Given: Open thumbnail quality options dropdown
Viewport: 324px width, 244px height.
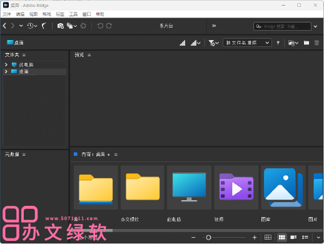Looking at the screenshot, I should (x=195, y=43).
